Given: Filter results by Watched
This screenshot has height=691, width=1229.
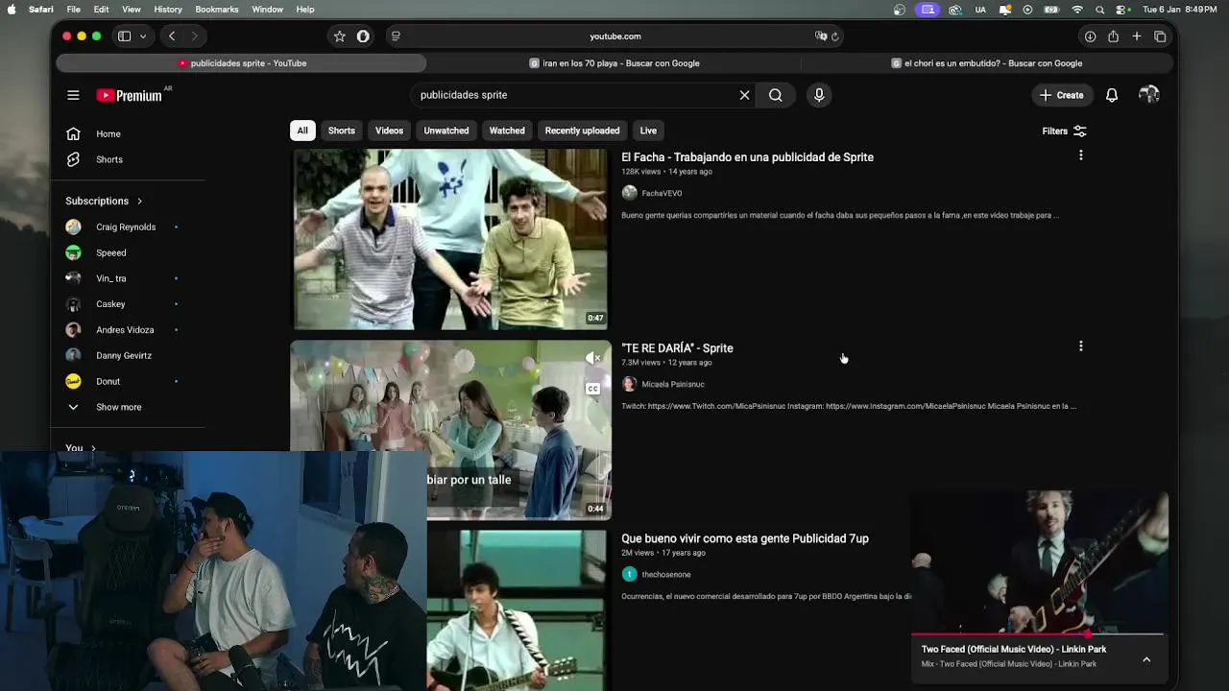Looking at the screenshot, I should tap(507, 131).
